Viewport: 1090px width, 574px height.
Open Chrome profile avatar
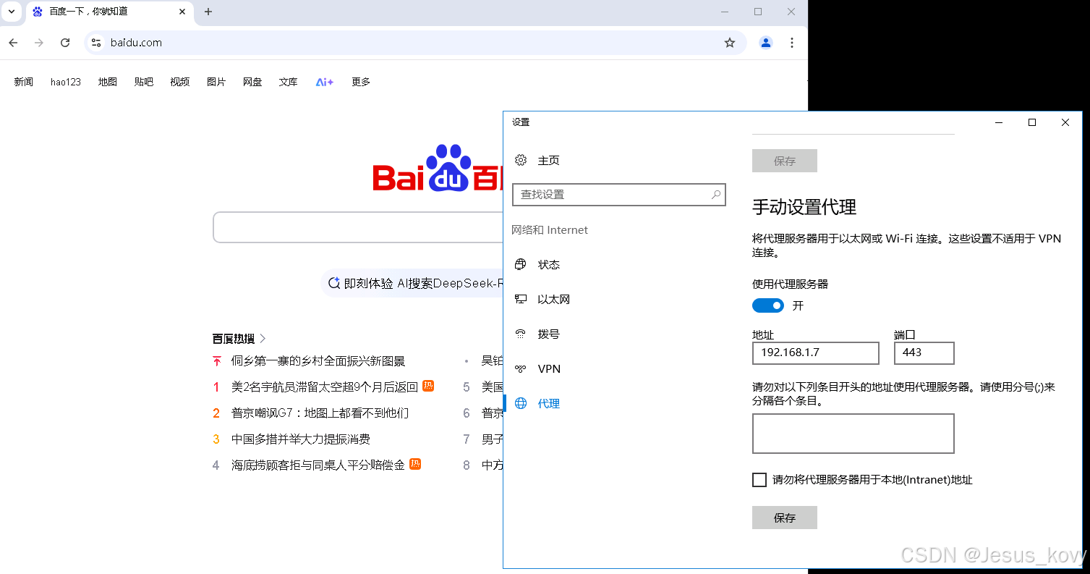point(766,43)
